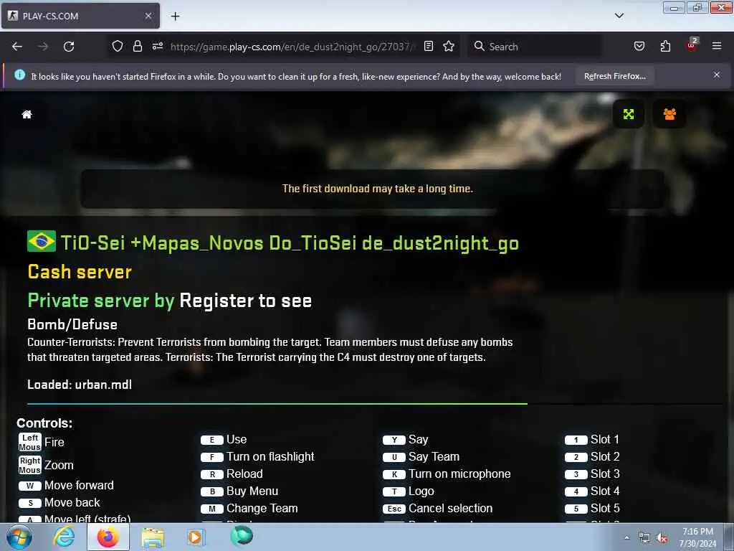The width and height of the screenshot is (734, 551).
Task: Expand the list all tabs chevron
Action: [x=619, y=16]
